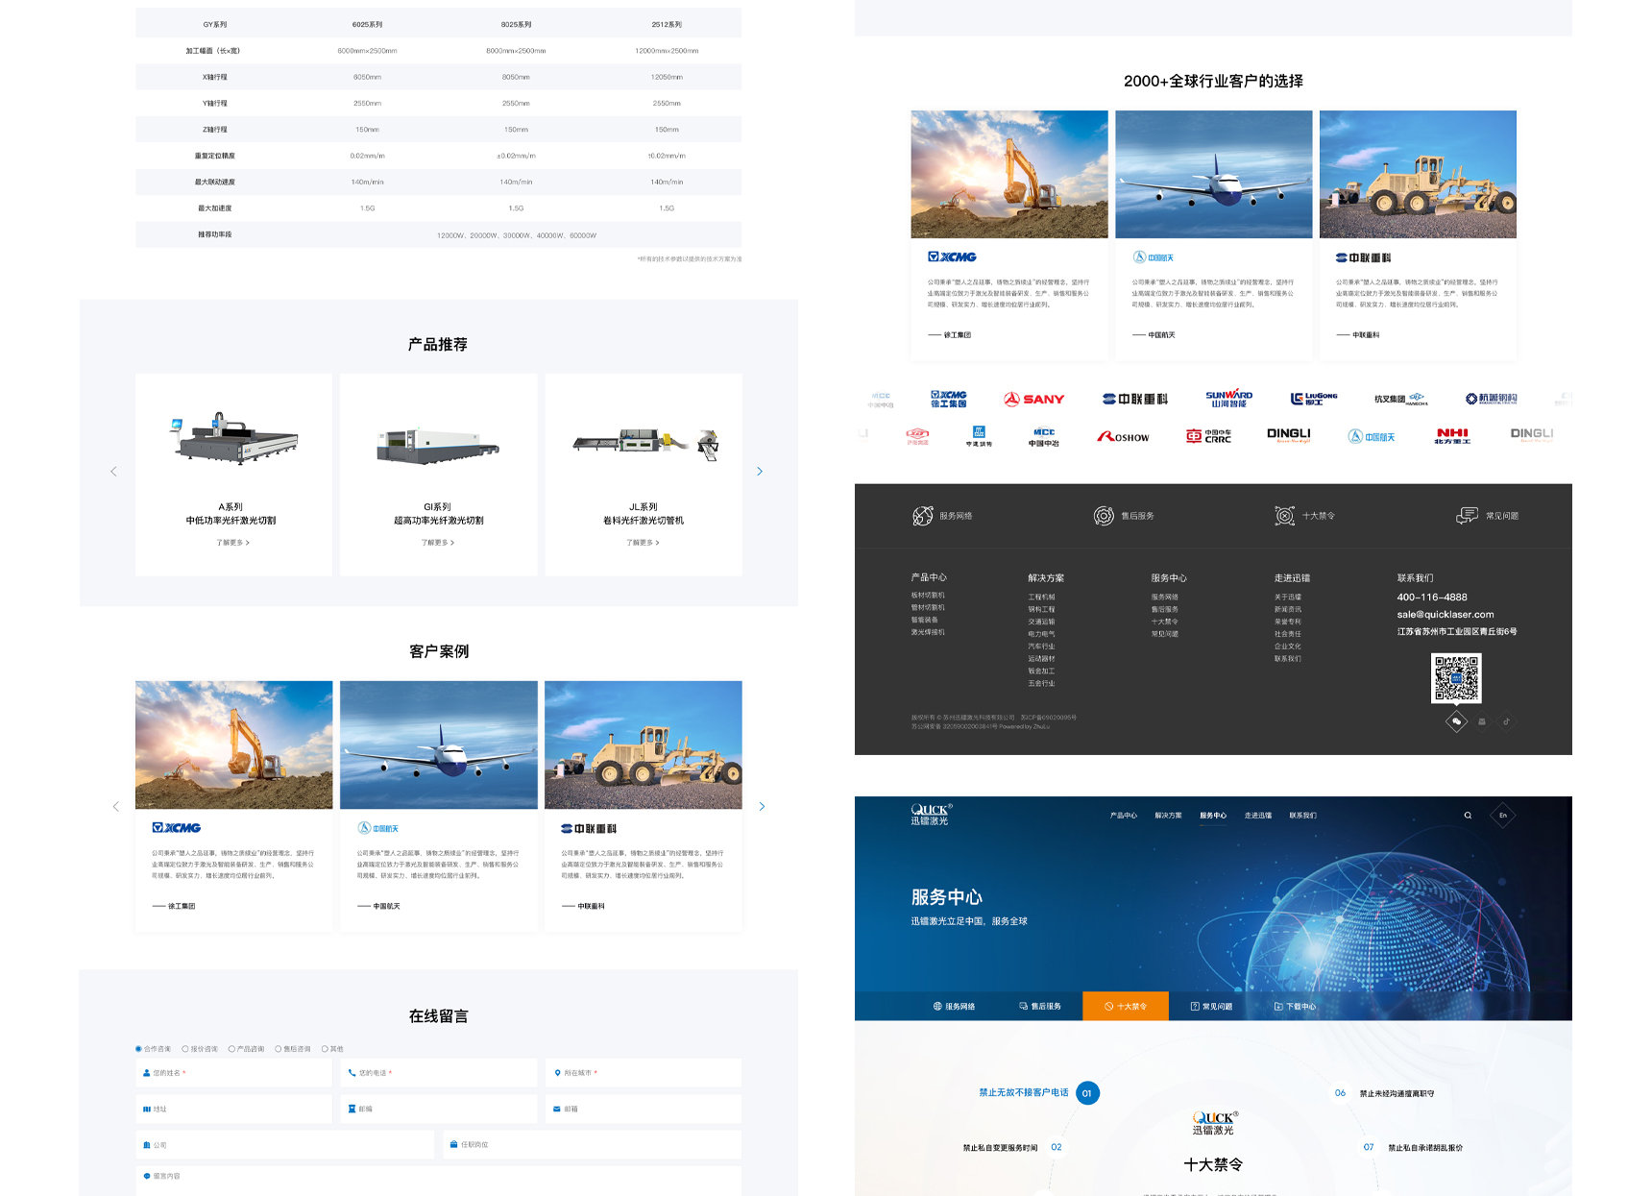Click the briefcase icon in the 任职岗位 field

pyautogui.click(x=453, y=1144)
